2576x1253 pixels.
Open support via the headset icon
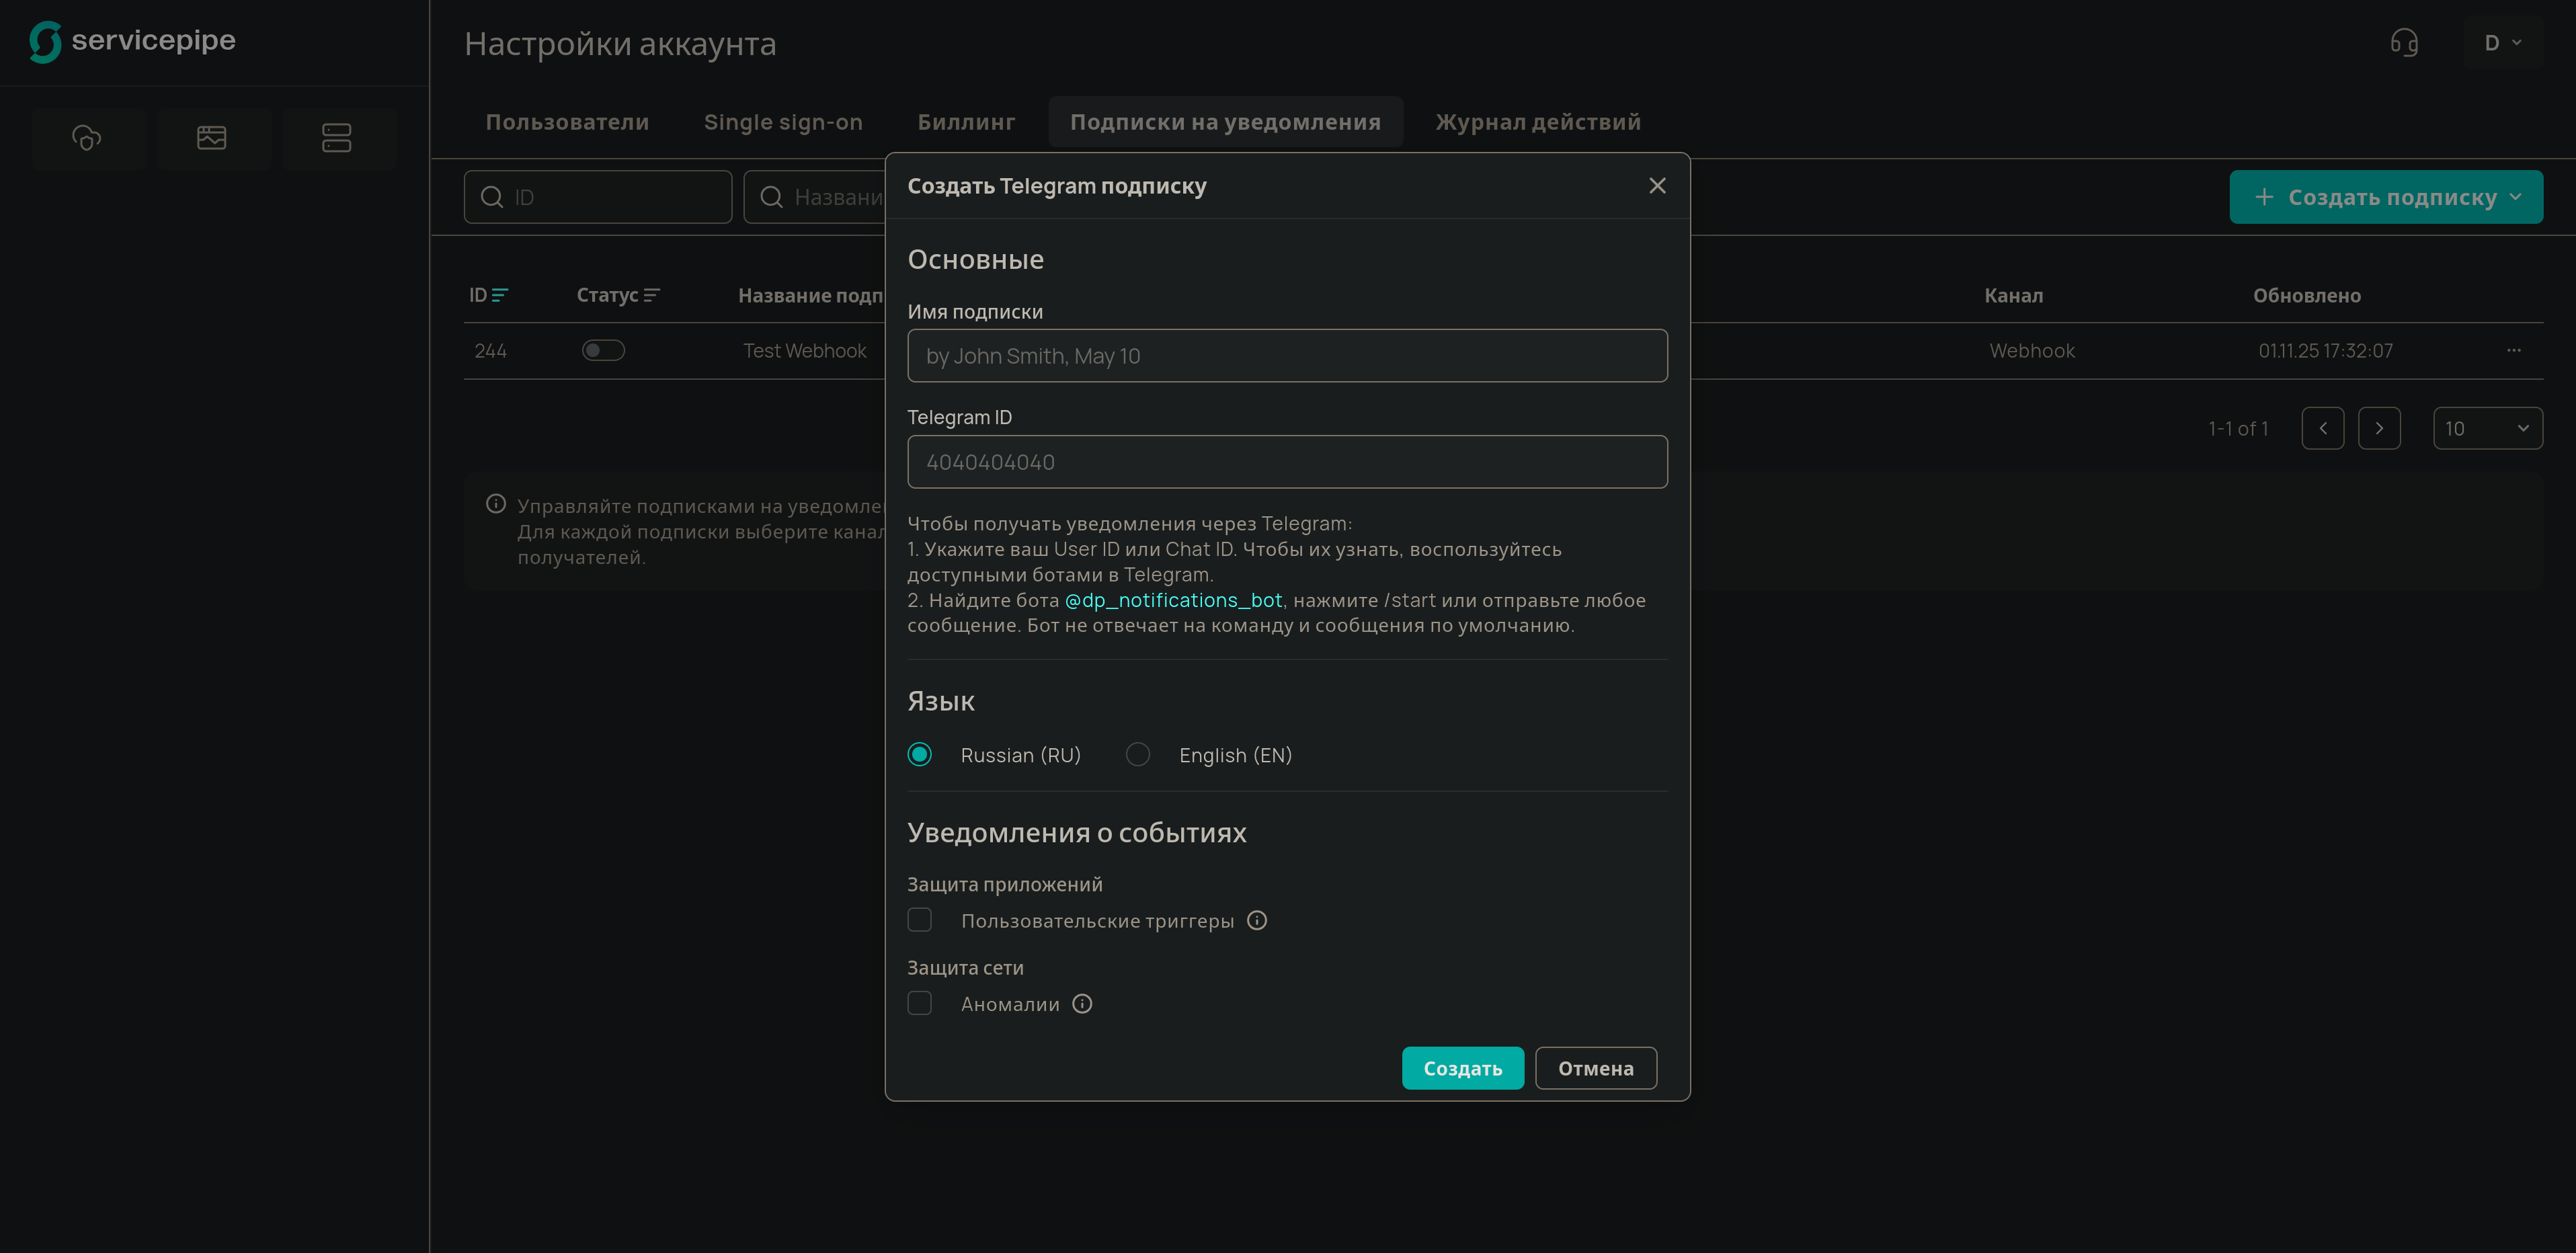pos(2404,43)
